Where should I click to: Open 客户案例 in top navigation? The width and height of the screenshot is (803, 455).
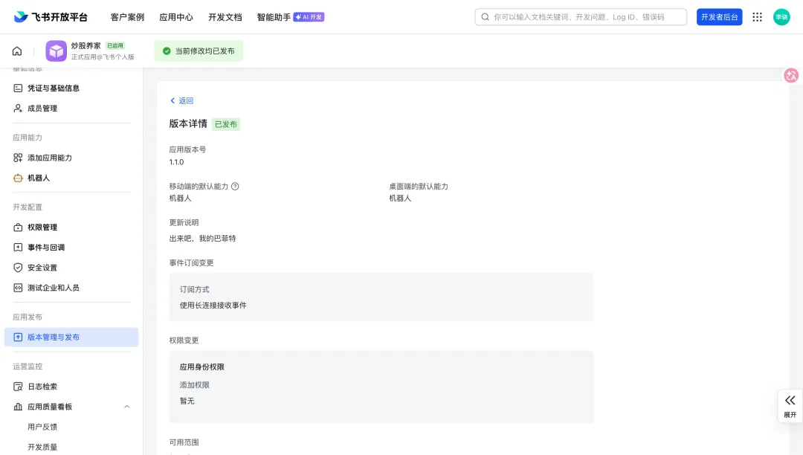click(x=128, y=17)
